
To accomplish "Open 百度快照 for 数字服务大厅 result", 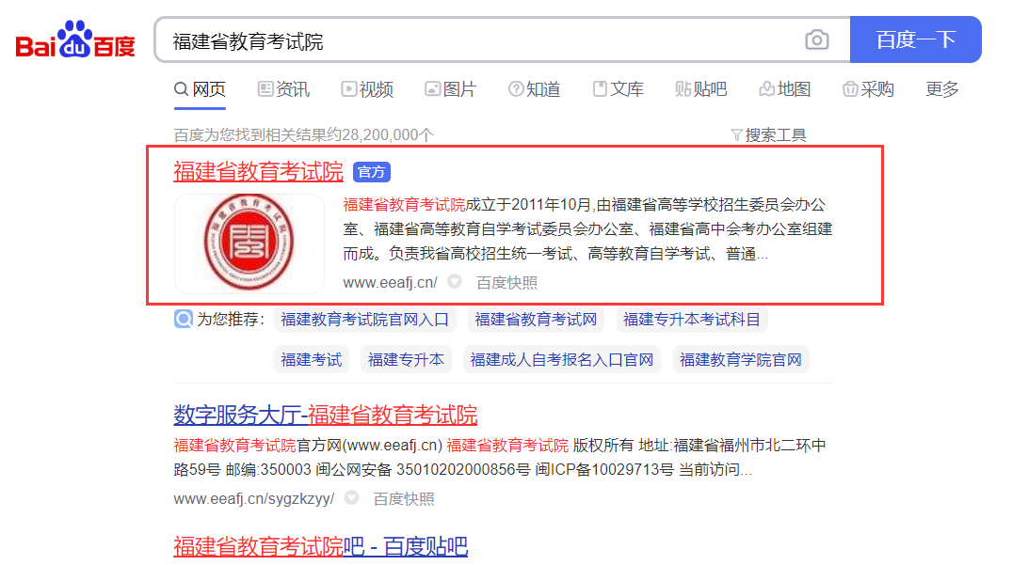I will pyautogui.click(x=404, y=499).
